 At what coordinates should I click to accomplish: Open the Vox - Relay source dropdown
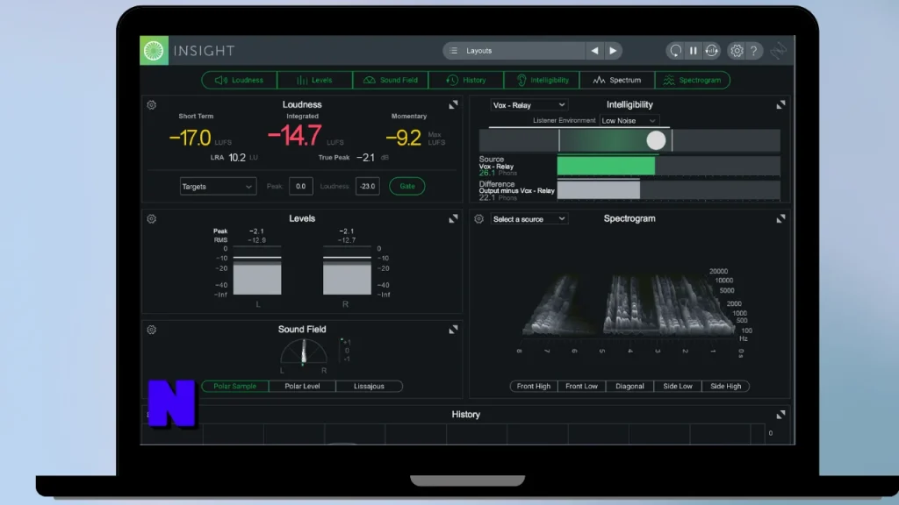[529, 105]
